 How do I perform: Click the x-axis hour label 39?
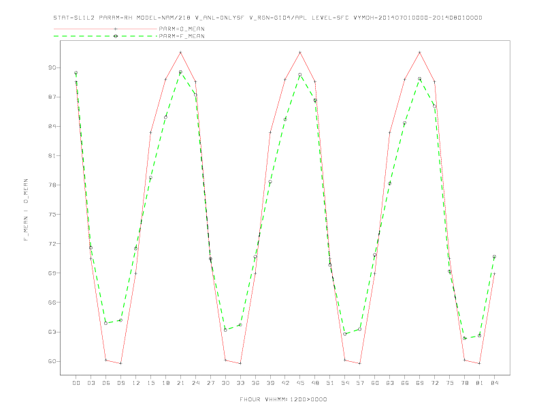point(270,383)
